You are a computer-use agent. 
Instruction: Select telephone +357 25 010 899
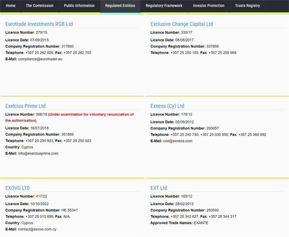pyautogui.click(x=39, y=217)
